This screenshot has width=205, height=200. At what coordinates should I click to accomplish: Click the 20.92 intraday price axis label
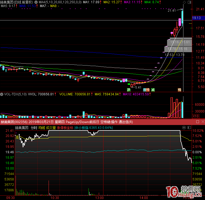coord(10,136)
